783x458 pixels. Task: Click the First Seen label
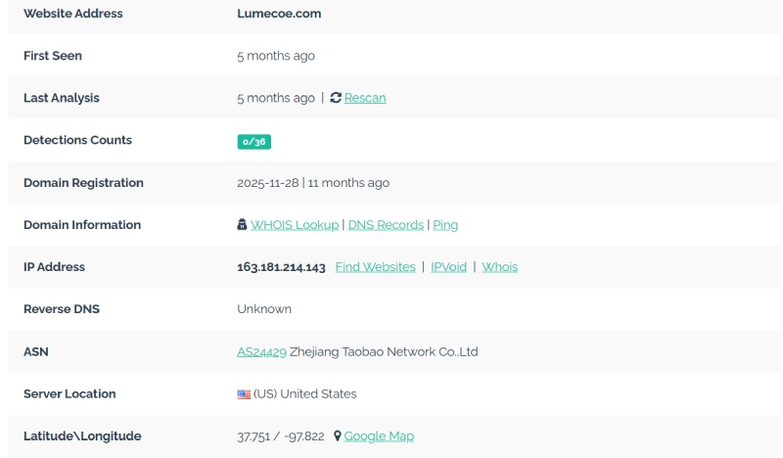click(53, 56)
